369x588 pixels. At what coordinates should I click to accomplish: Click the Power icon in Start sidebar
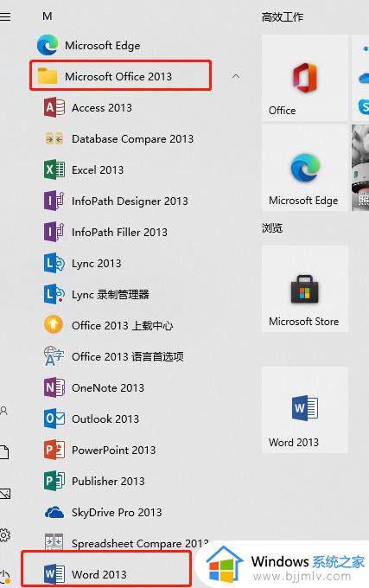click(x=5, y=577)
